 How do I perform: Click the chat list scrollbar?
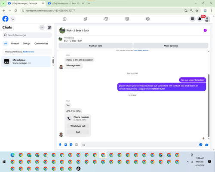[53, 61]
